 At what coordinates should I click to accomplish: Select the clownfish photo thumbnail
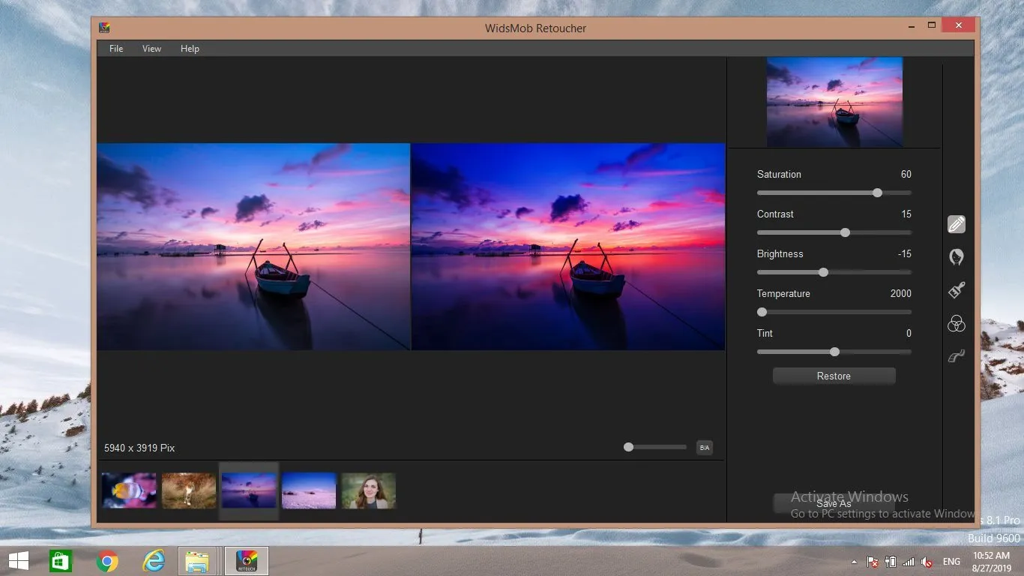tap(129, 490)
